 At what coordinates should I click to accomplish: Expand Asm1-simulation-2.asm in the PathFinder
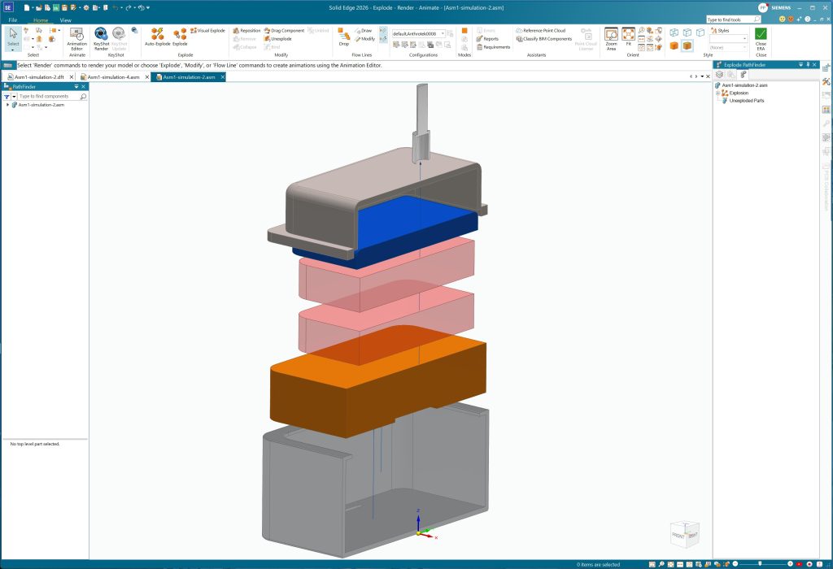point(7,105)
